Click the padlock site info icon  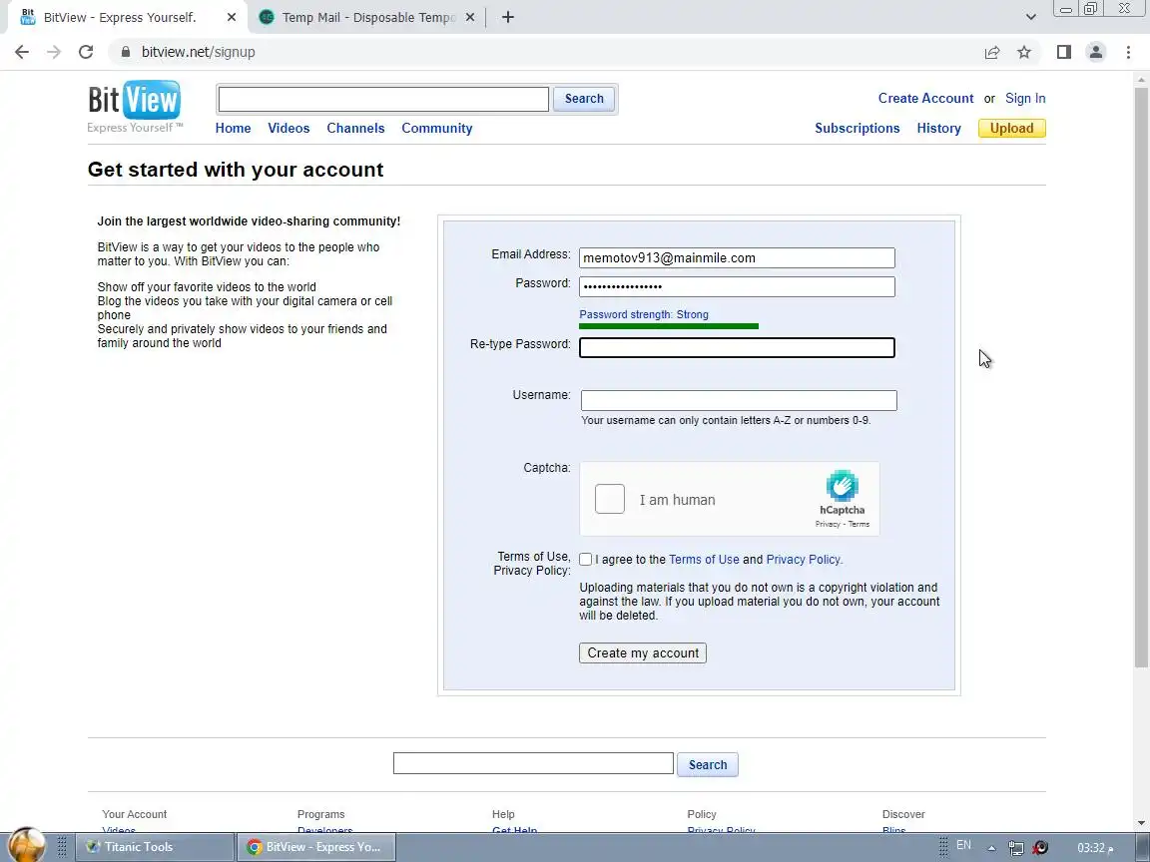click(x=126, y=52)
